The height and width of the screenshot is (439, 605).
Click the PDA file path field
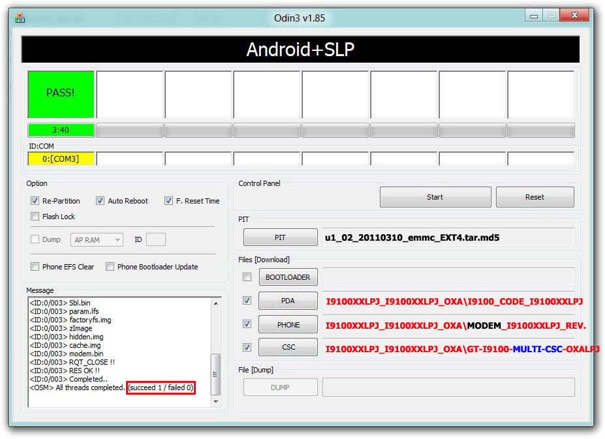click(x=448, y=301)
